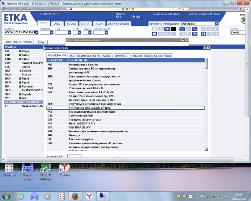Switch to the TOOLS tab
This screenshot has height=201, width=251.
point(71,24)
